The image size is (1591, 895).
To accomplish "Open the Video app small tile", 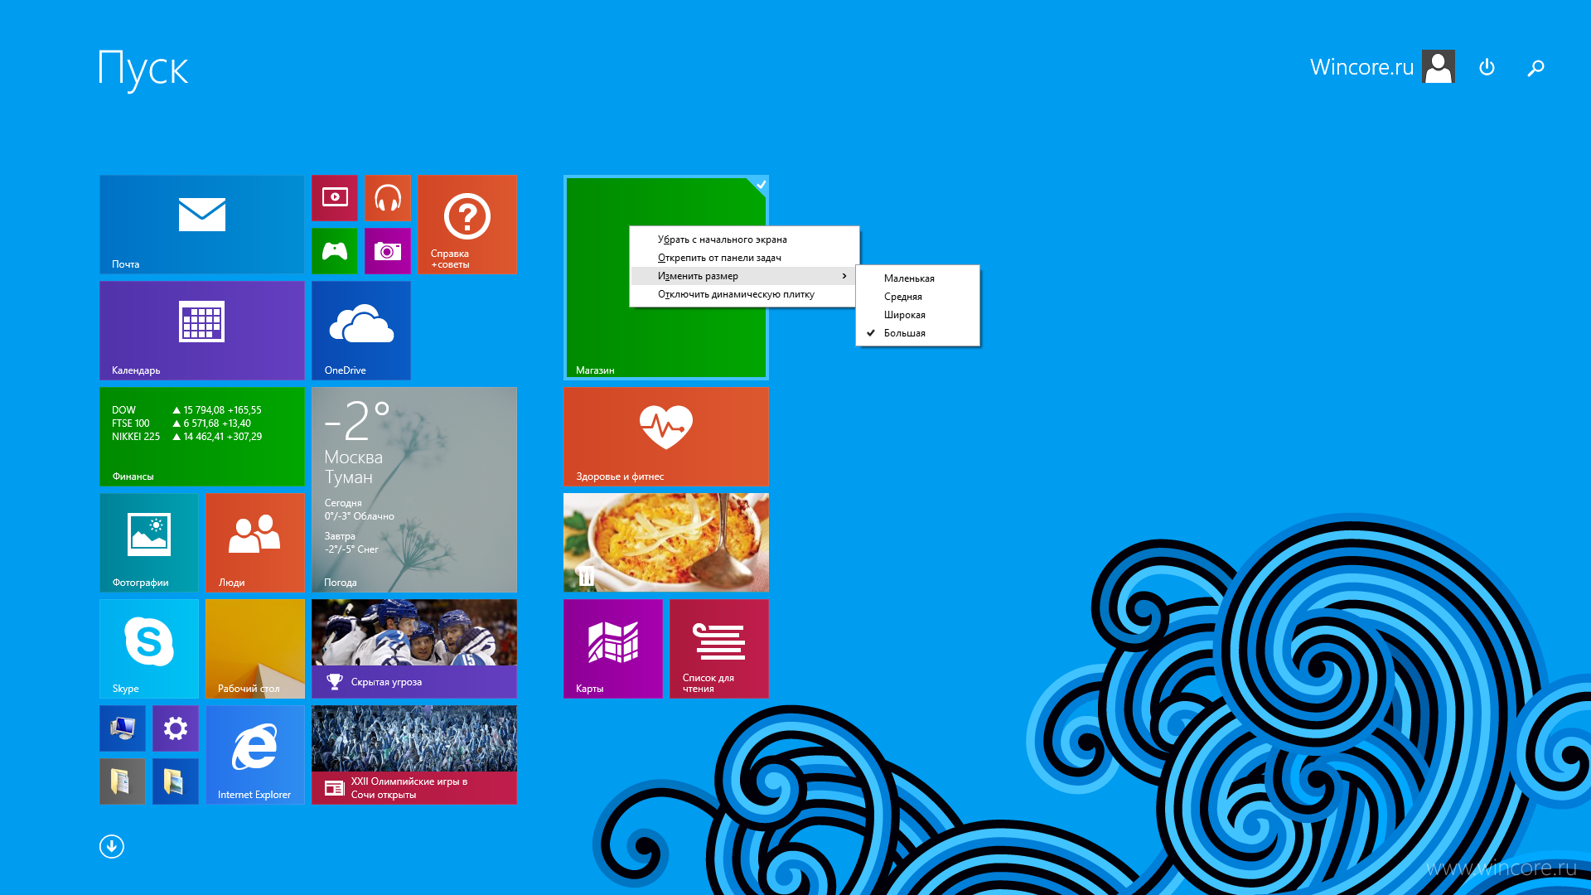I will coord(334,197).
